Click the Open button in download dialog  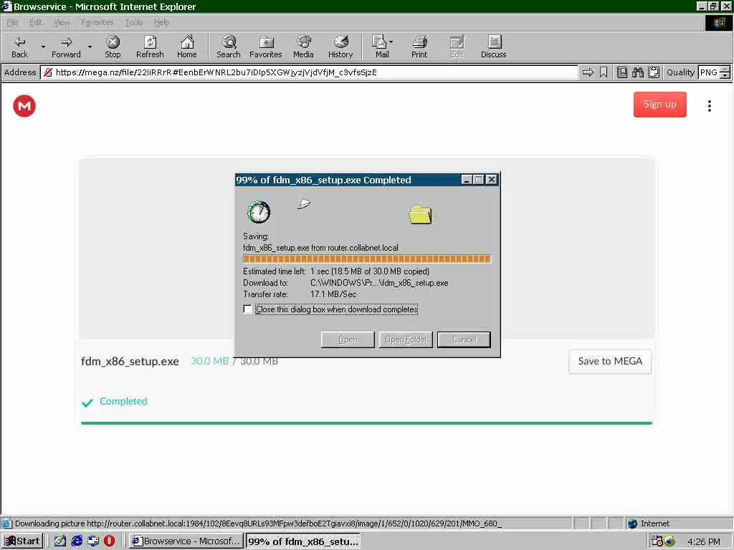click(x=348, y=339)
